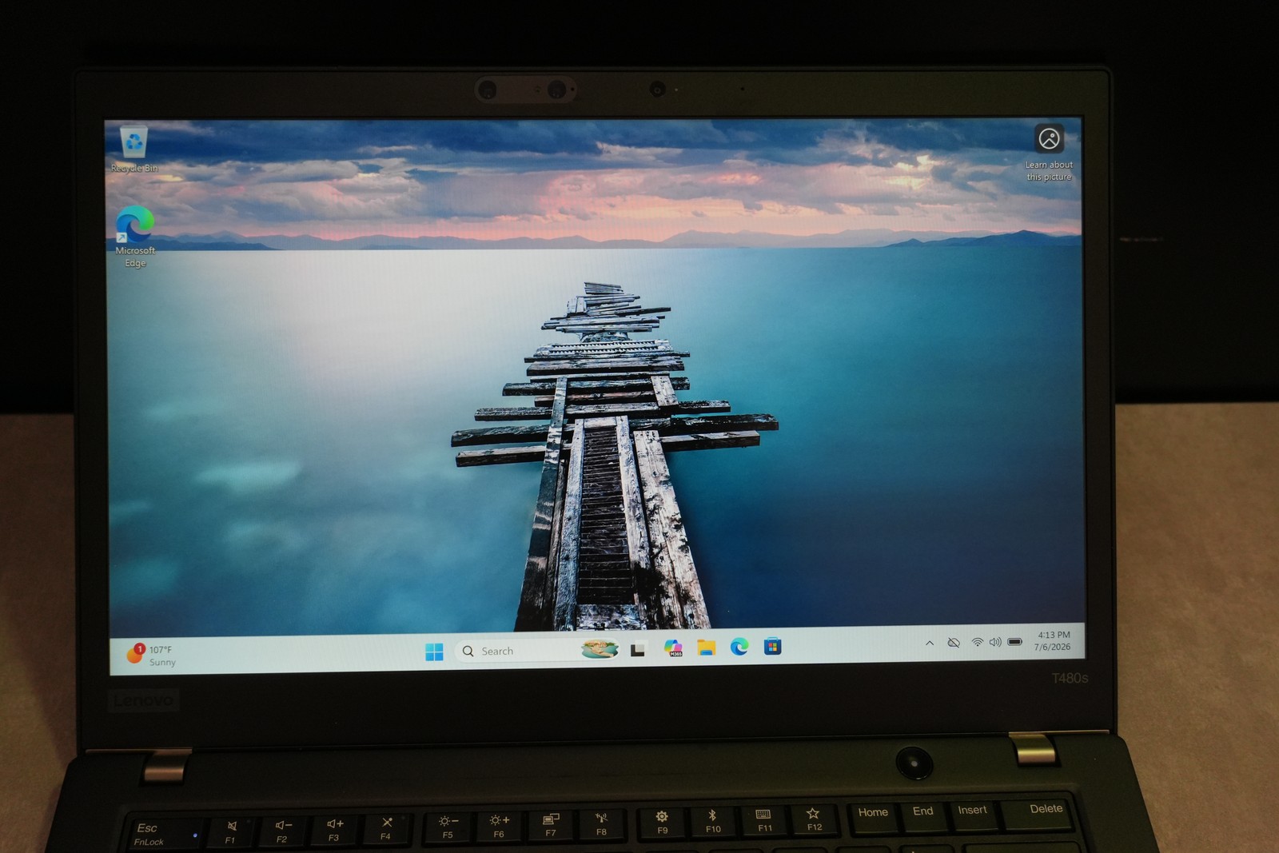Click the taskbar Search box
The width and height of the screenshot is (1279, 853).
[x=537, y=651]
